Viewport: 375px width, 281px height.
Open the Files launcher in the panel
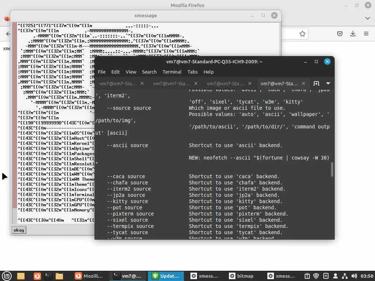[21, 276]
